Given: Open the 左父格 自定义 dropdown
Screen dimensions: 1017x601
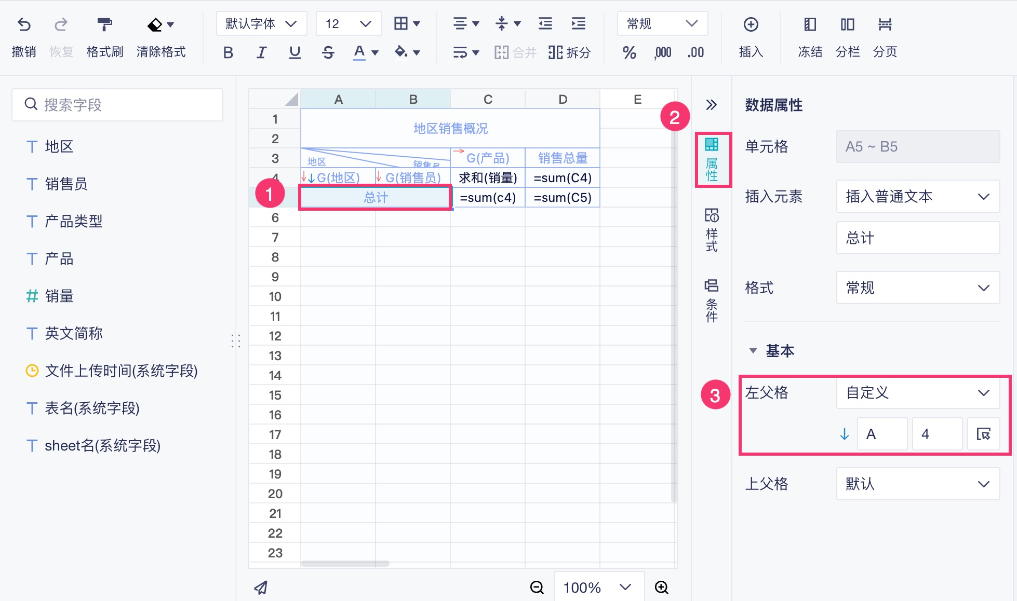Looking at the screenshot, I should pos(917,393).
